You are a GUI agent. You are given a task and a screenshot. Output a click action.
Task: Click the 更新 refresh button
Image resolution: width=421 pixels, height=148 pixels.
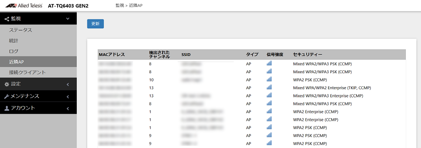click(95, 24)
